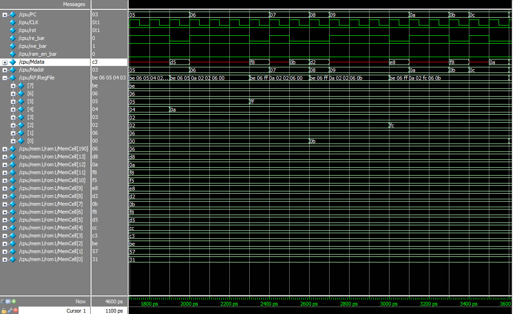Select the Cursor 1 label
Viewport: 513px width, 314px height.
[x=76, y=311]
